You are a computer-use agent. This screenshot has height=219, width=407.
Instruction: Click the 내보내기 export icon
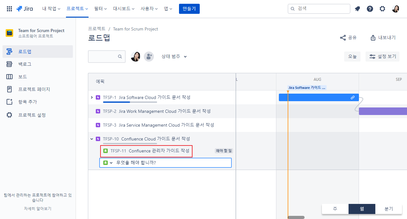373,38
